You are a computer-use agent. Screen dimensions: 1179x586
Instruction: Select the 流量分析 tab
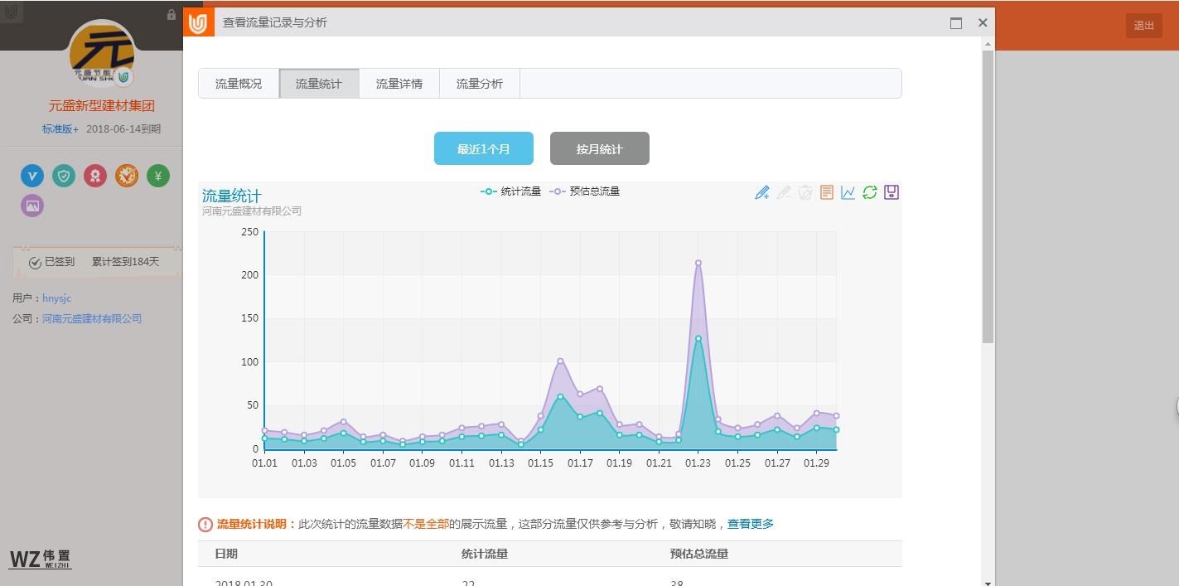point(480,84)
